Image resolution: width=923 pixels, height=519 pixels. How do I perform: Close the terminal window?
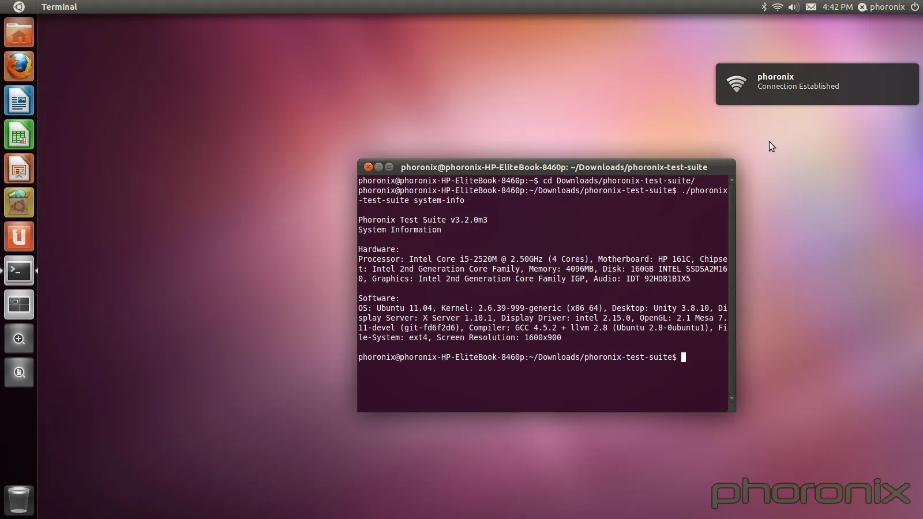click(368, 167)
